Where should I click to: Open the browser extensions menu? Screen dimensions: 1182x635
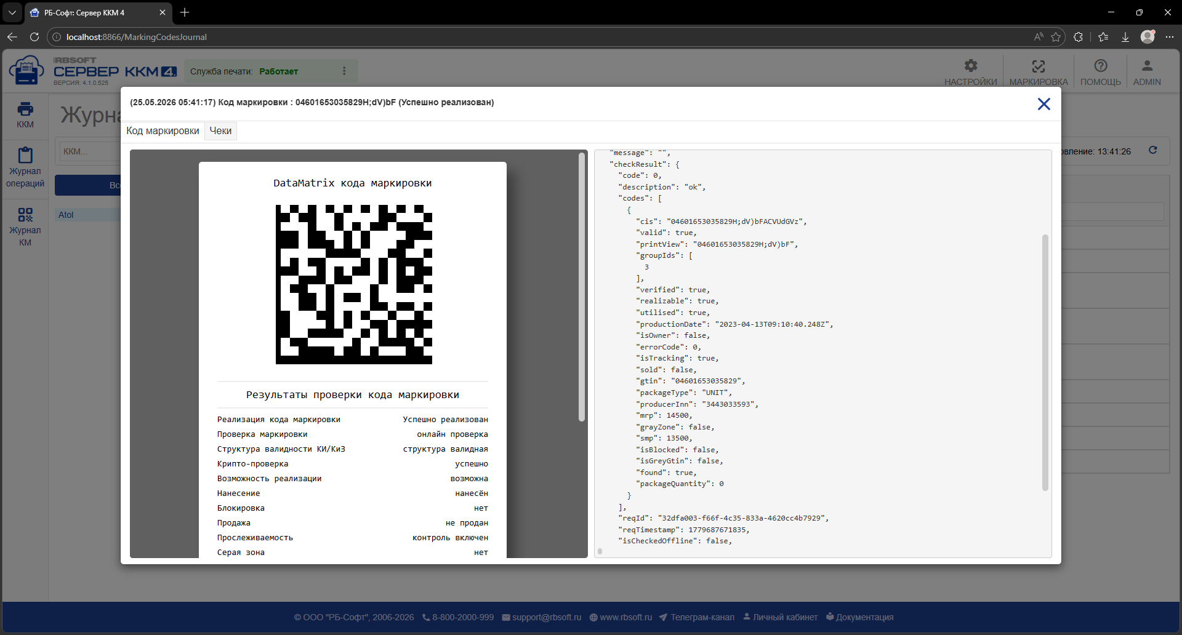click(x=1078, y=37)
